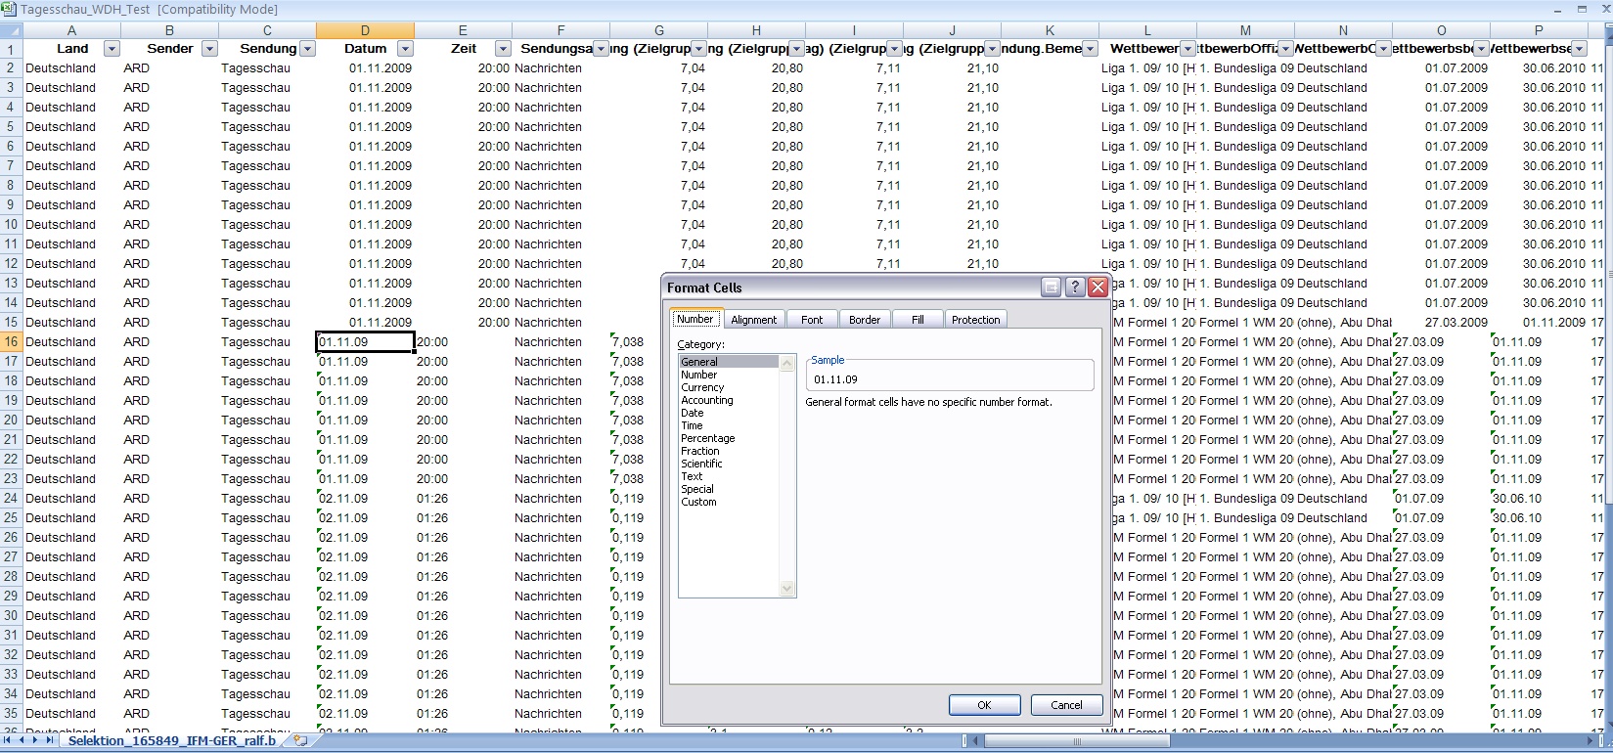Open the Sender column filter dropdown

tap(209, 48)
